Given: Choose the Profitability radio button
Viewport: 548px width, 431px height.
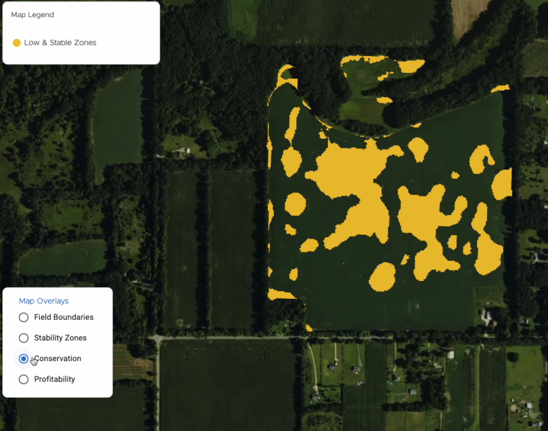Looking at the screenshot, I should [x=23, y=379].
